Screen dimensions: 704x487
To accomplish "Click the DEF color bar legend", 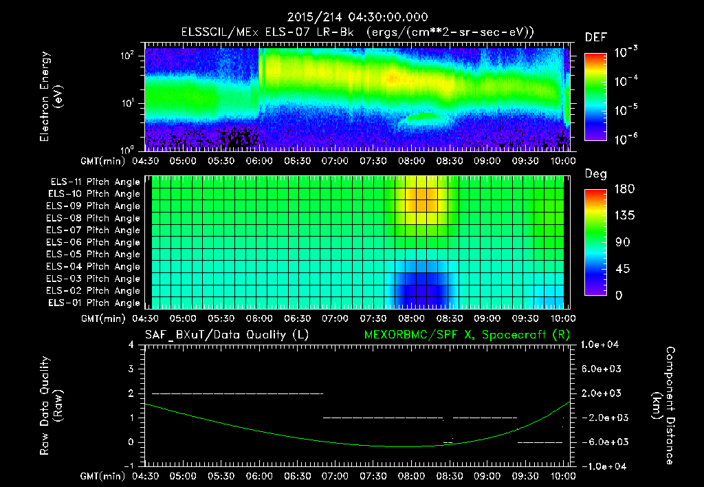I will pyautogui.click(x=595, y=96).
